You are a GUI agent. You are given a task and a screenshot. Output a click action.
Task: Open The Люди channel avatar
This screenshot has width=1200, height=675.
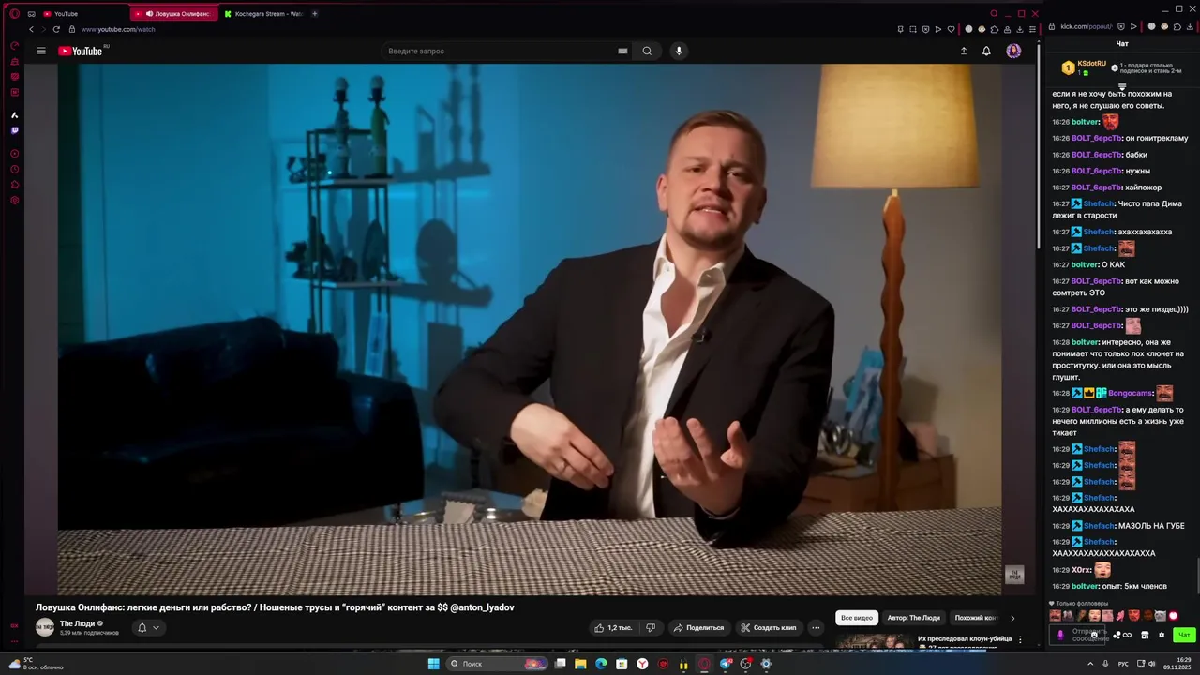[x=45, y=627]
